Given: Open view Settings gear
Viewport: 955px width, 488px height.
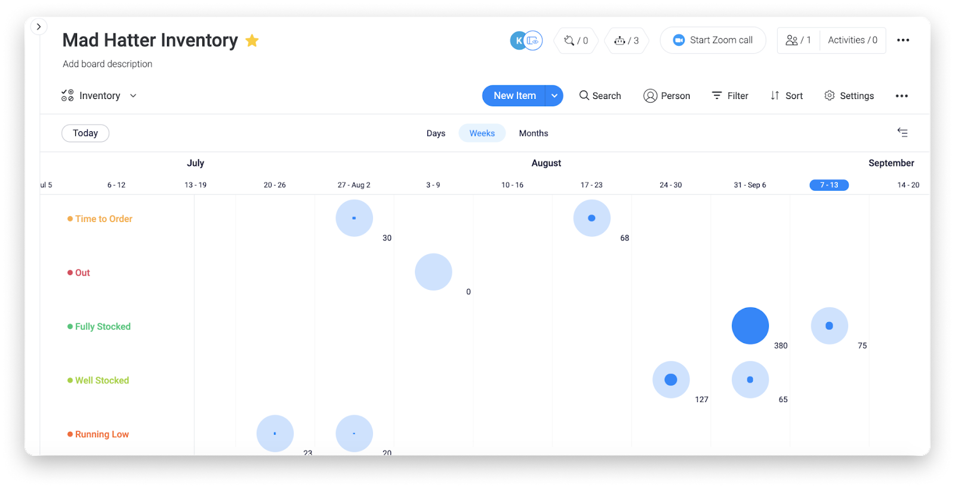Looking at the screenshot, I should (x=849, y=95).
